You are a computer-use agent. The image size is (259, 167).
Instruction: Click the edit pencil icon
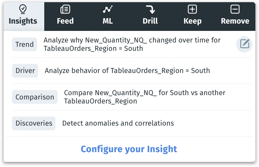click(244, 44)
